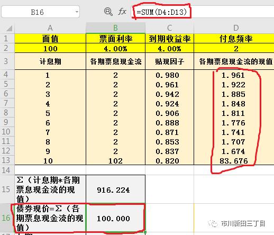The width and height of the screenshot is (274, 235).
Task: Select column C header
Action: [x=169, y=28]
